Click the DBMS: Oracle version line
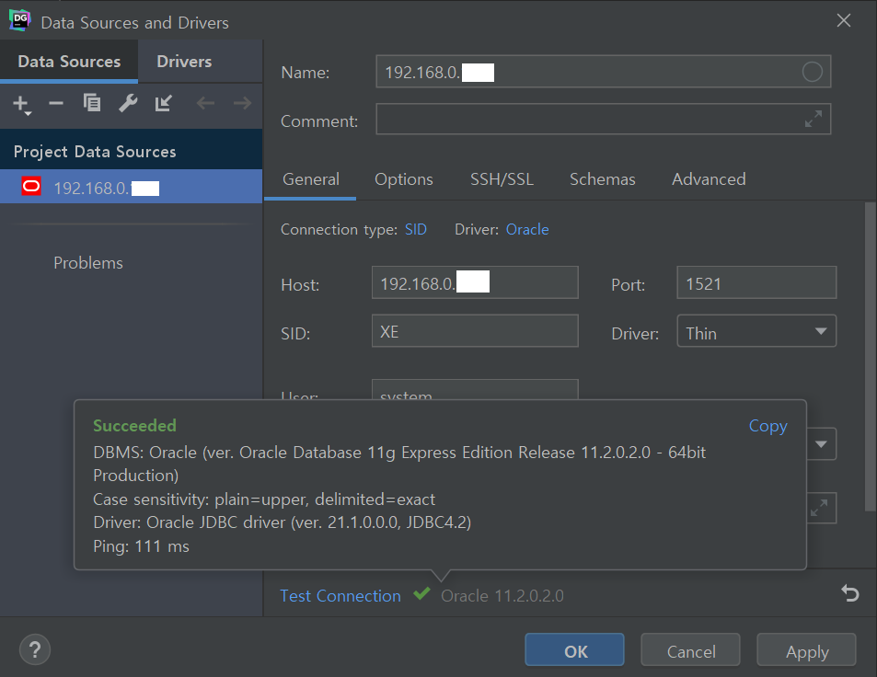 point(399,464)
